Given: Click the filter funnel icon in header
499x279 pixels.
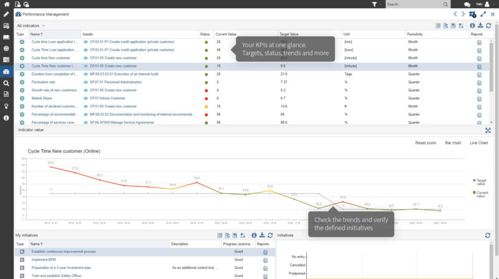Looking at the screenshot, I should pyautogui.click(x=374, y=4).
